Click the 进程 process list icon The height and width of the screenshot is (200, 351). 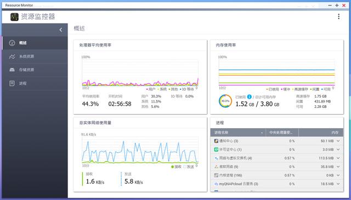point(12,83)
